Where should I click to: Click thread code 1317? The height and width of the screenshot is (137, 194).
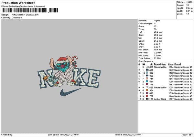(x=171, y=79)
